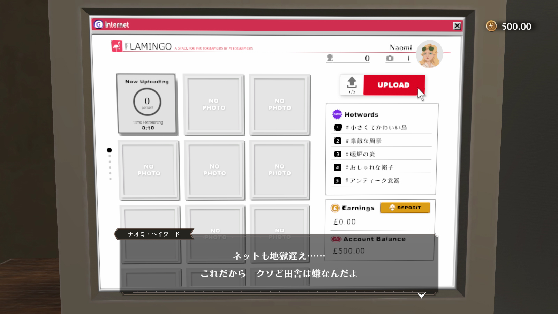Image resolution: width=558 pixels, height=314 pixels.
Task: Click the Now Uploading photo slot
Action: (x=147, y=104)
